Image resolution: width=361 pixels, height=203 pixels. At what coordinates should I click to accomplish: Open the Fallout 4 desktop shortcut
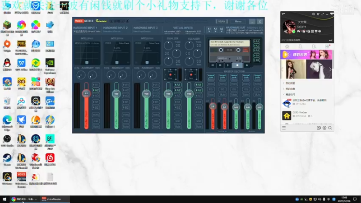tap(50, 121)
